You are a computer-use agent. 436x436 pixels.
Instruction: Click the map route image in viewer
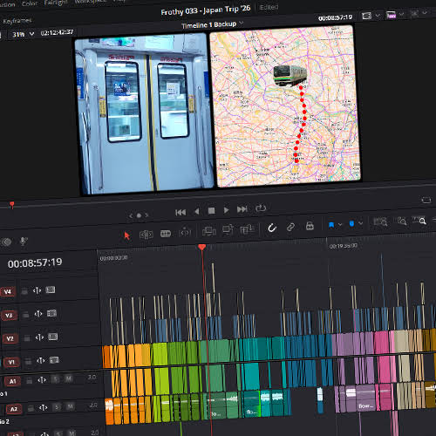click(x=285, y=106)
